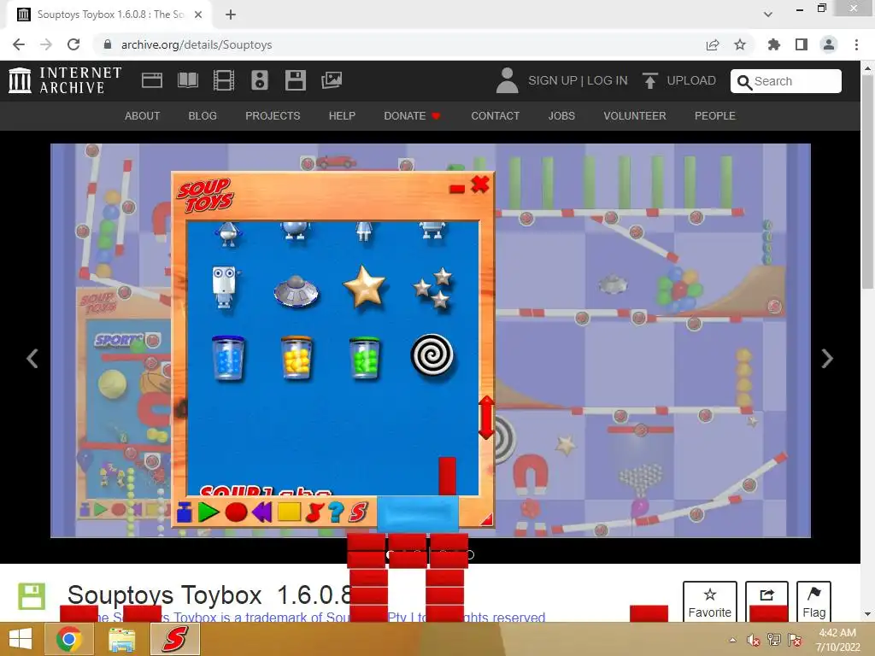Click the red S Souptoys icon in toybox toolbar
The width and height of the screenshot is (875, 656).
pos(358,512)
